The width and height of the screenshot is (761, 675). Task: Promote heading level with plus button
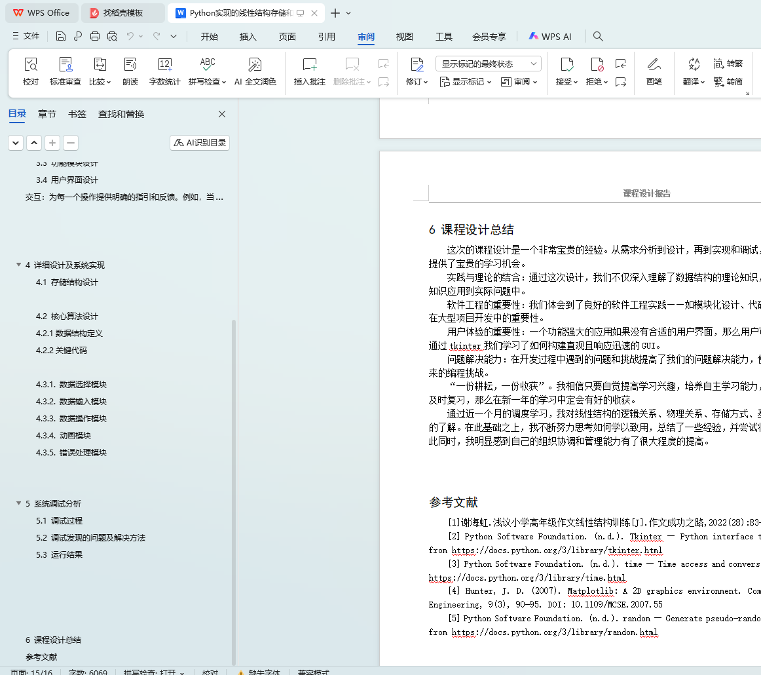[x=52, y=143]
